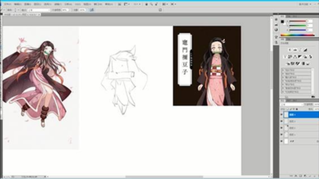Open the layer blend mode dropdown
Viewport: 319px width, 179px height.
pyautogui.click(x=292, y=104)
